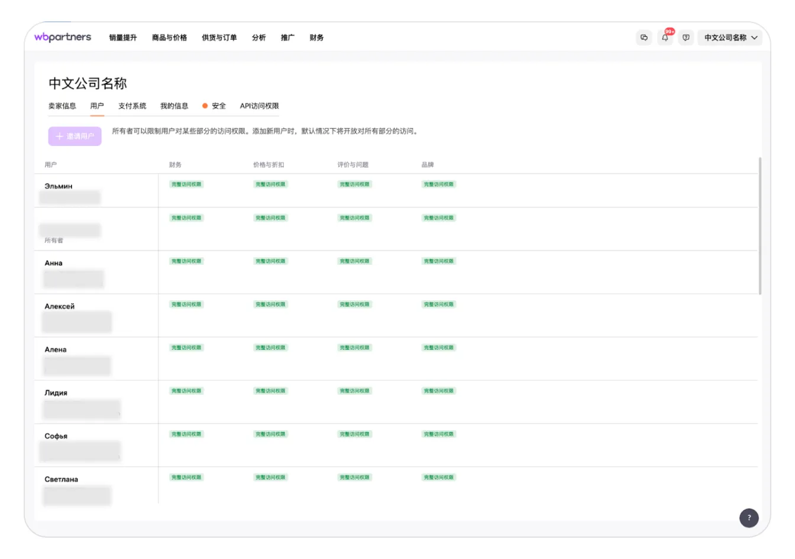Image resolution: width=795 pixels, height=559 pixels.
Task: Click the wbpartners logo
Action: coord(63,37)
